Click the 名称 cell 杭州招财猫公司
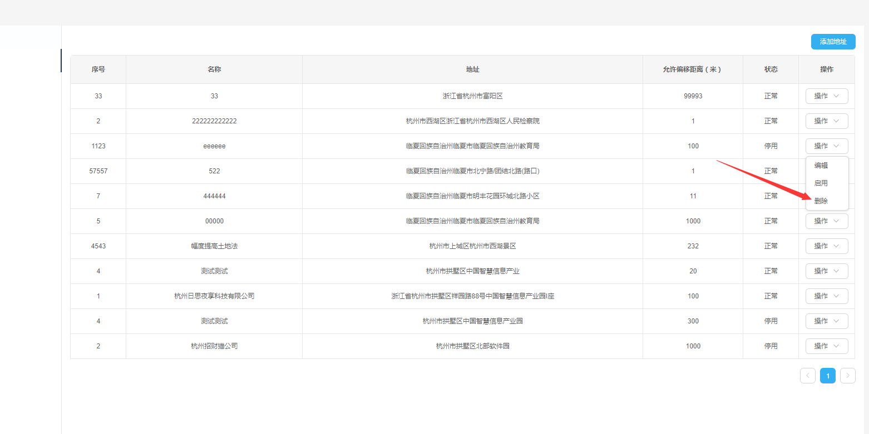The height and width of the screenshot is (434, 869). 214,346
